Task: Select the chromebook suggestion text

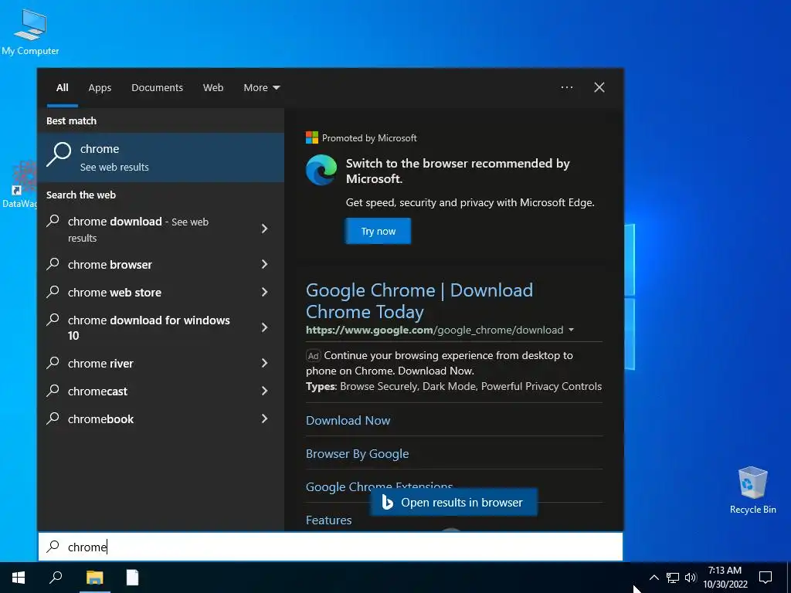Action: point(101,419)
